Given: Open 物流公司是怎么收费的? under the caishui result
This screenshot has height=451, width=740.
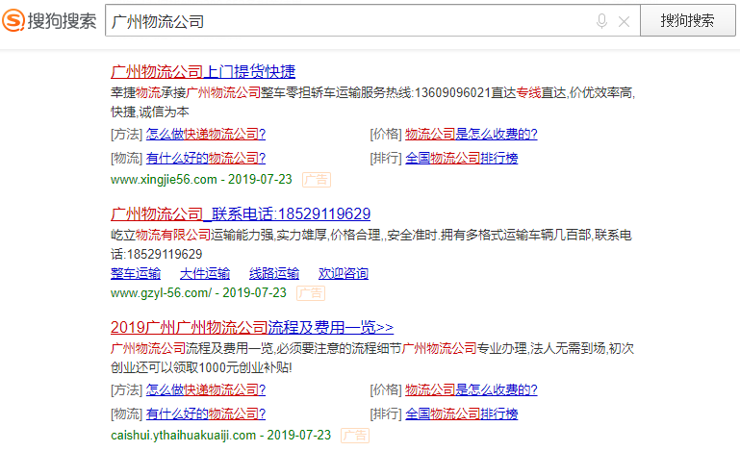Looking at the screenshot, I should (x=472, y=390).
